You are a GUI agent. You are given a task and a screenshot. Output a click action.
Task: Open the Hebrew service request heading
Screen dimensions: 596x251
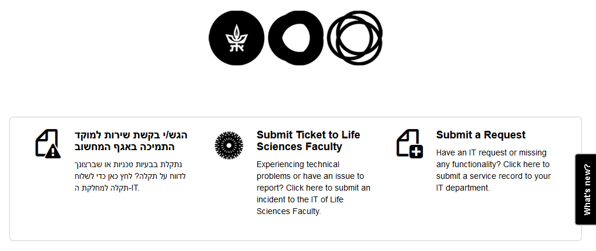point(131,141)
